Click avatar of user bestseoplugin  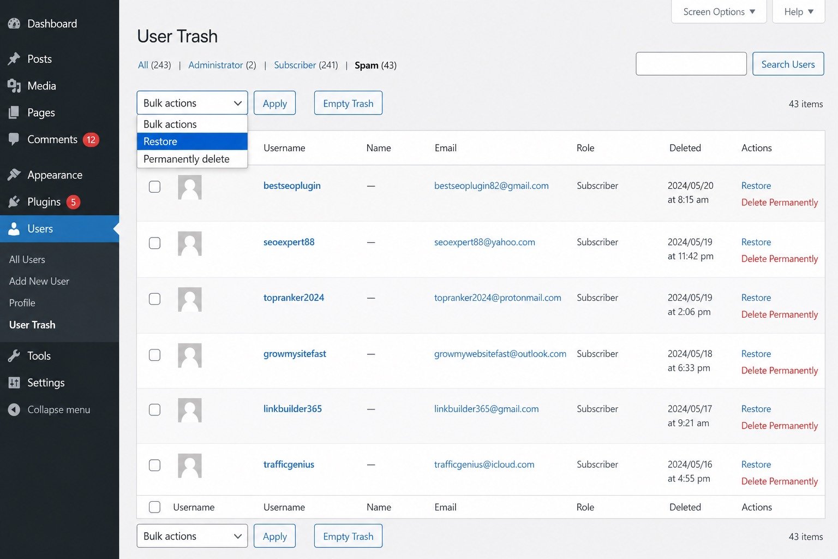pyautogui.click(x=190, y=187)
